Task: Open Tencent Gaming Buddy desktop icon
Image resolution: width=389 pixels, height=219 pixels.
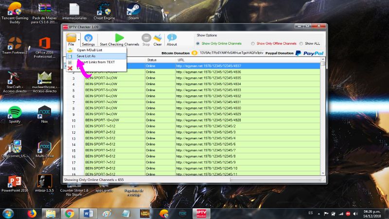Action: [x=15, y=13]
